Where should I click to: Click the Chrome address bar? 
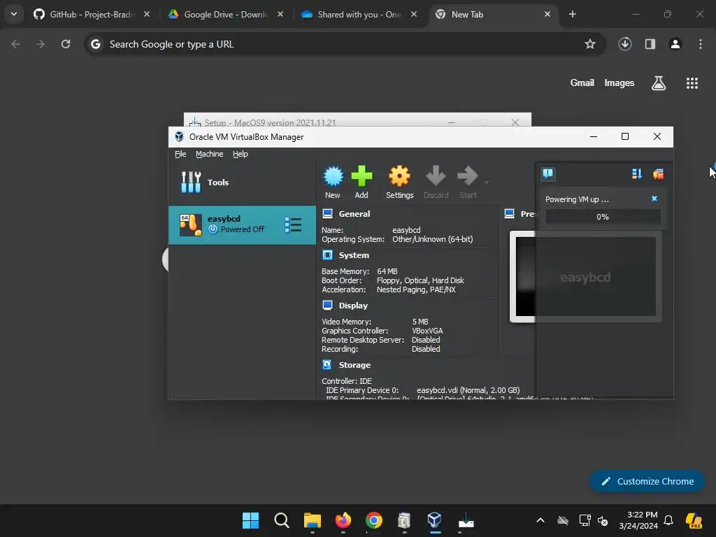tap(345, 44)
